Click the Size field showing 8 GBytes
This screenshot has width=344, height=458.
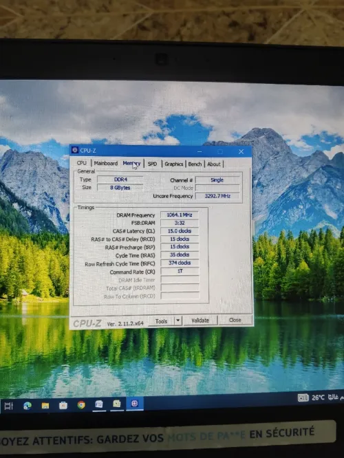pyautogui.click(x=120, y=188)
